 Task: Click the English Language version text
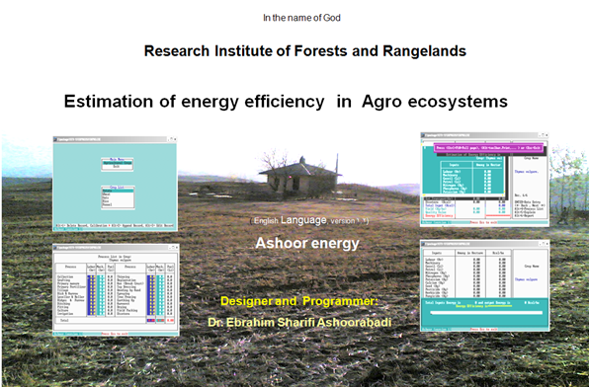pos(309,220)
